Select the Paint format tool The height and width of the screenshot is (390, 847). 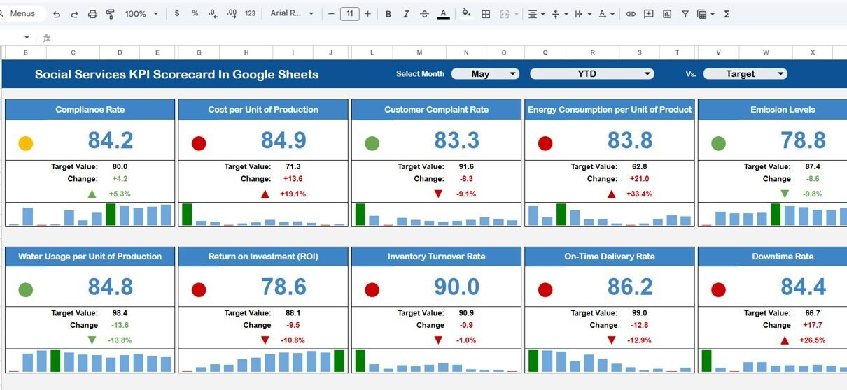[x=111, y=14]
